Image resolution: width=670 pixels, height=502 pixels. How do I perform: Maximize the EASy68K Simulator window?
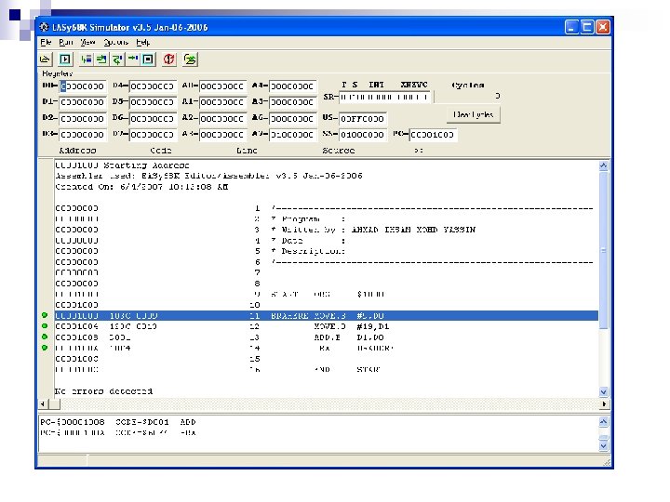point(587,27)
